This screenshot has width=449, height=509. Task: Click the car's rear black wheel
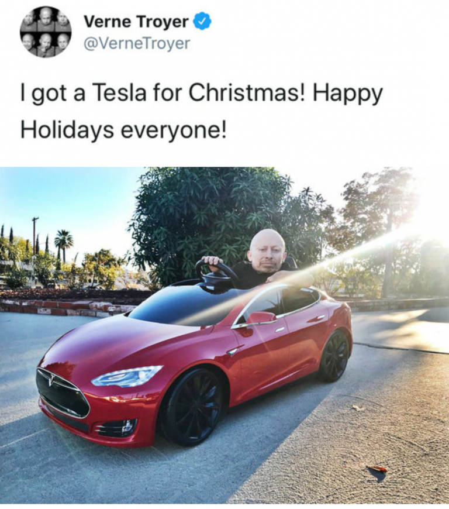[334, 356]
